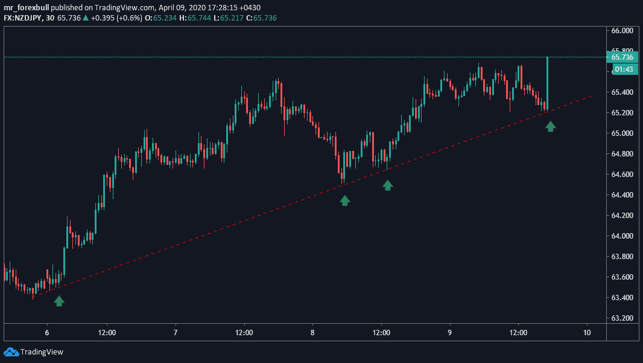643x363 pixels.
Task: Click date label 7 on the time axis
Action: [x=176, y=332]
